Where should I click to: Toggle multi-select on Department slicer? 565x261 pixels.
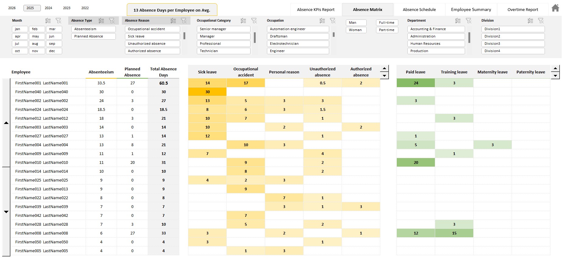[x=458, y=21]
